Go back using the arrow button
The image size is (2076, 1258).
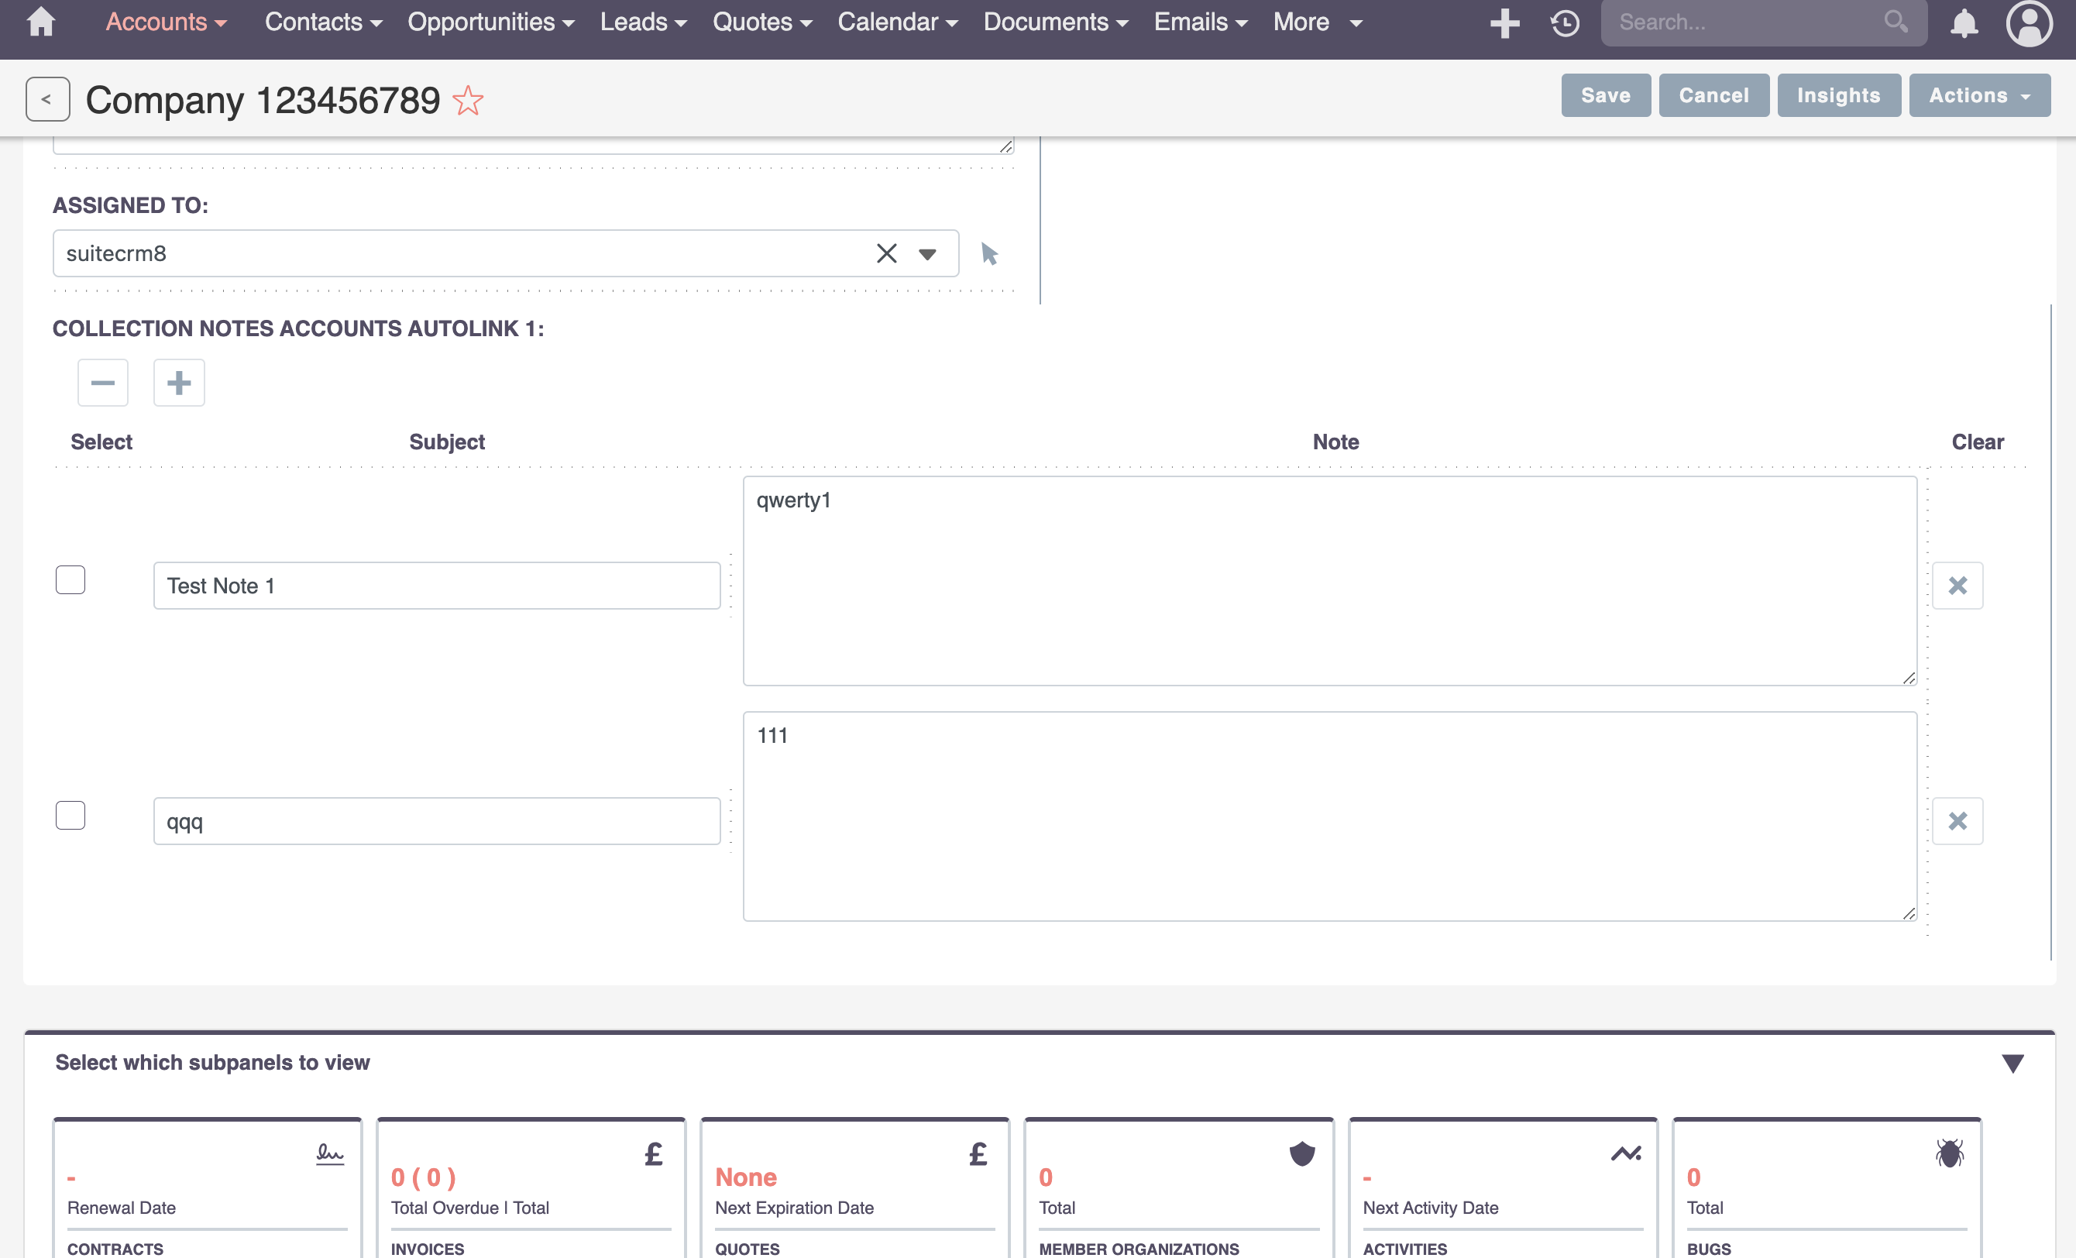tap(47, 99)
